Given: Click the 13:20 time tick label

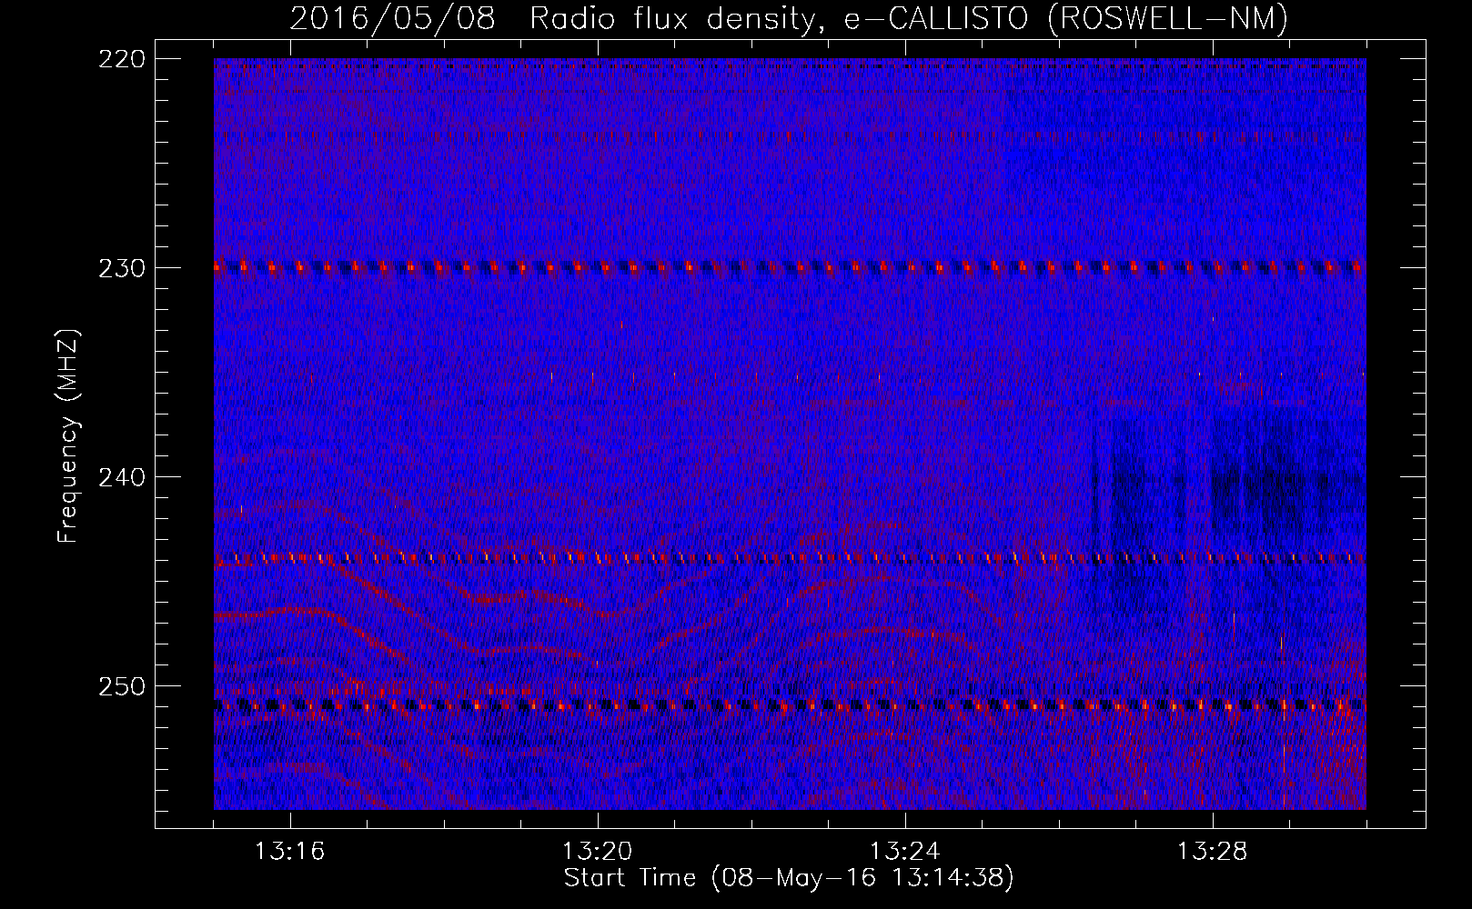Looking at the screenshot, I should pyautogui.click(x=597, y=852).
